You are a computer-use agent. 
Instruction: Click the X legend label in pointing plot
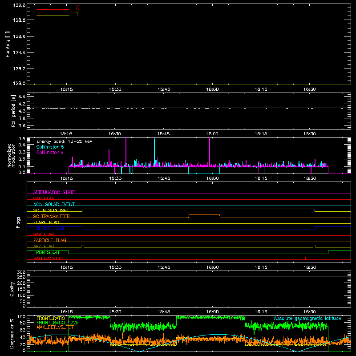(77, 8)
